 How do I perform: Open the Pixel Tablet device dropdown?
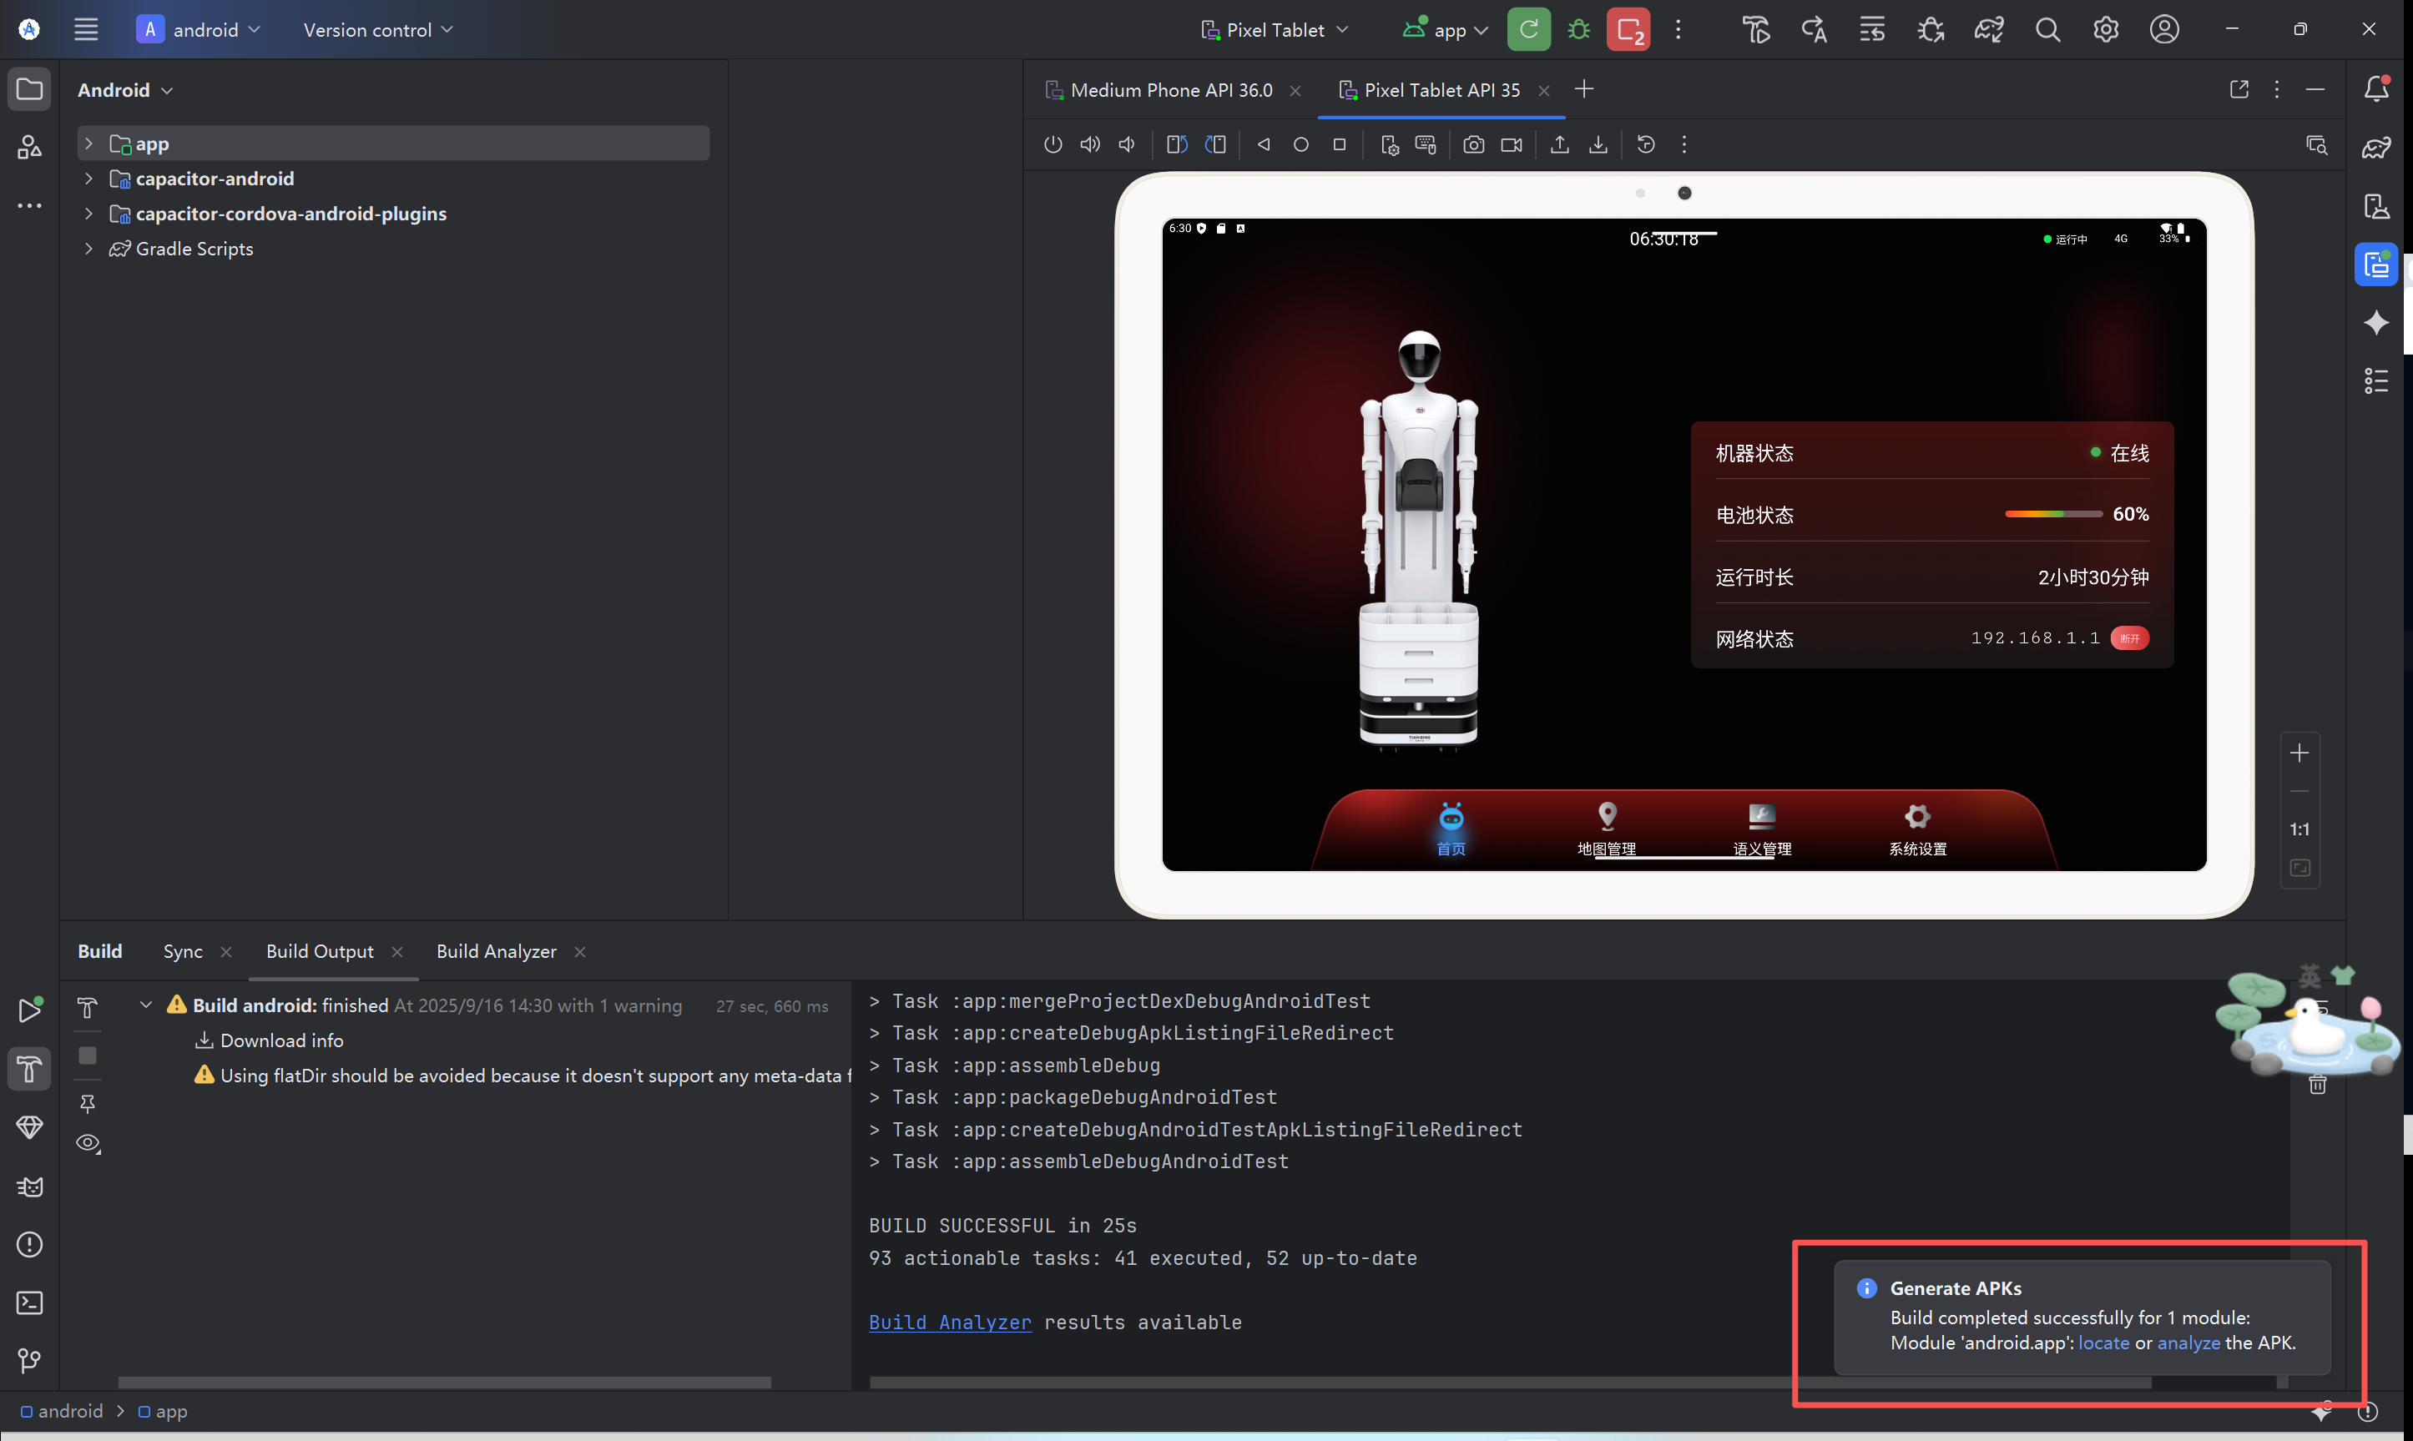coord(1274,30)
